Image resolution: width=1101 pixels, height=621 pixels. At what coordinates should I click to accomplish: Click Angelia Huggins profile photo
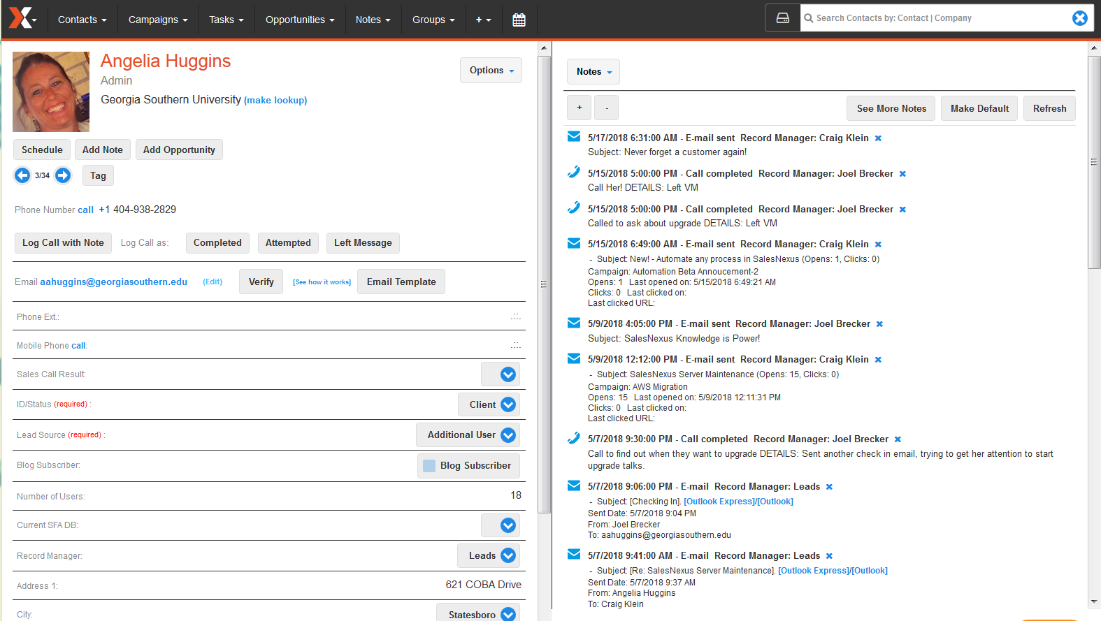pyautogui.click(x=51, y=92)
